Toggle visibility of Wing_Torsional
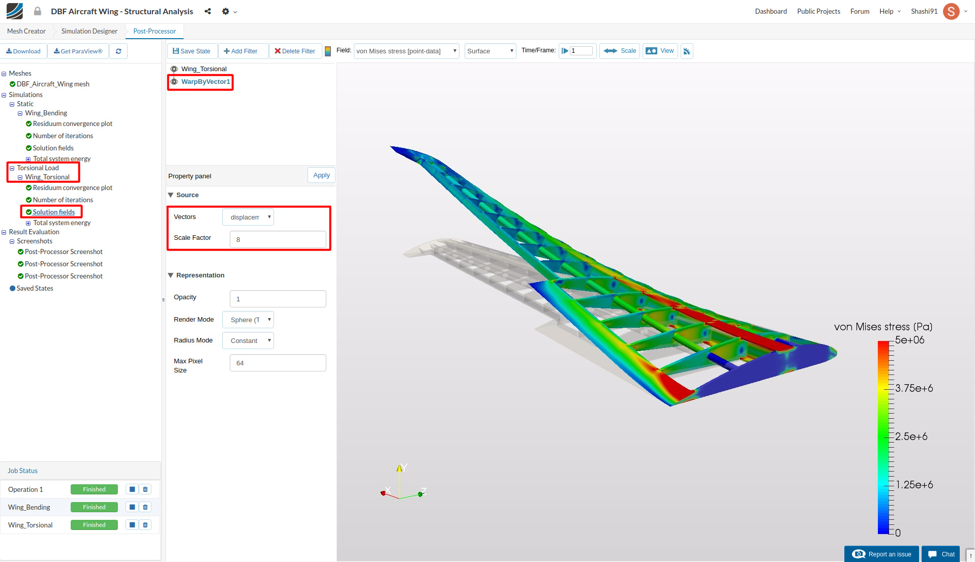The width and height of the screenshot is (975, 562). coord(174,69)
